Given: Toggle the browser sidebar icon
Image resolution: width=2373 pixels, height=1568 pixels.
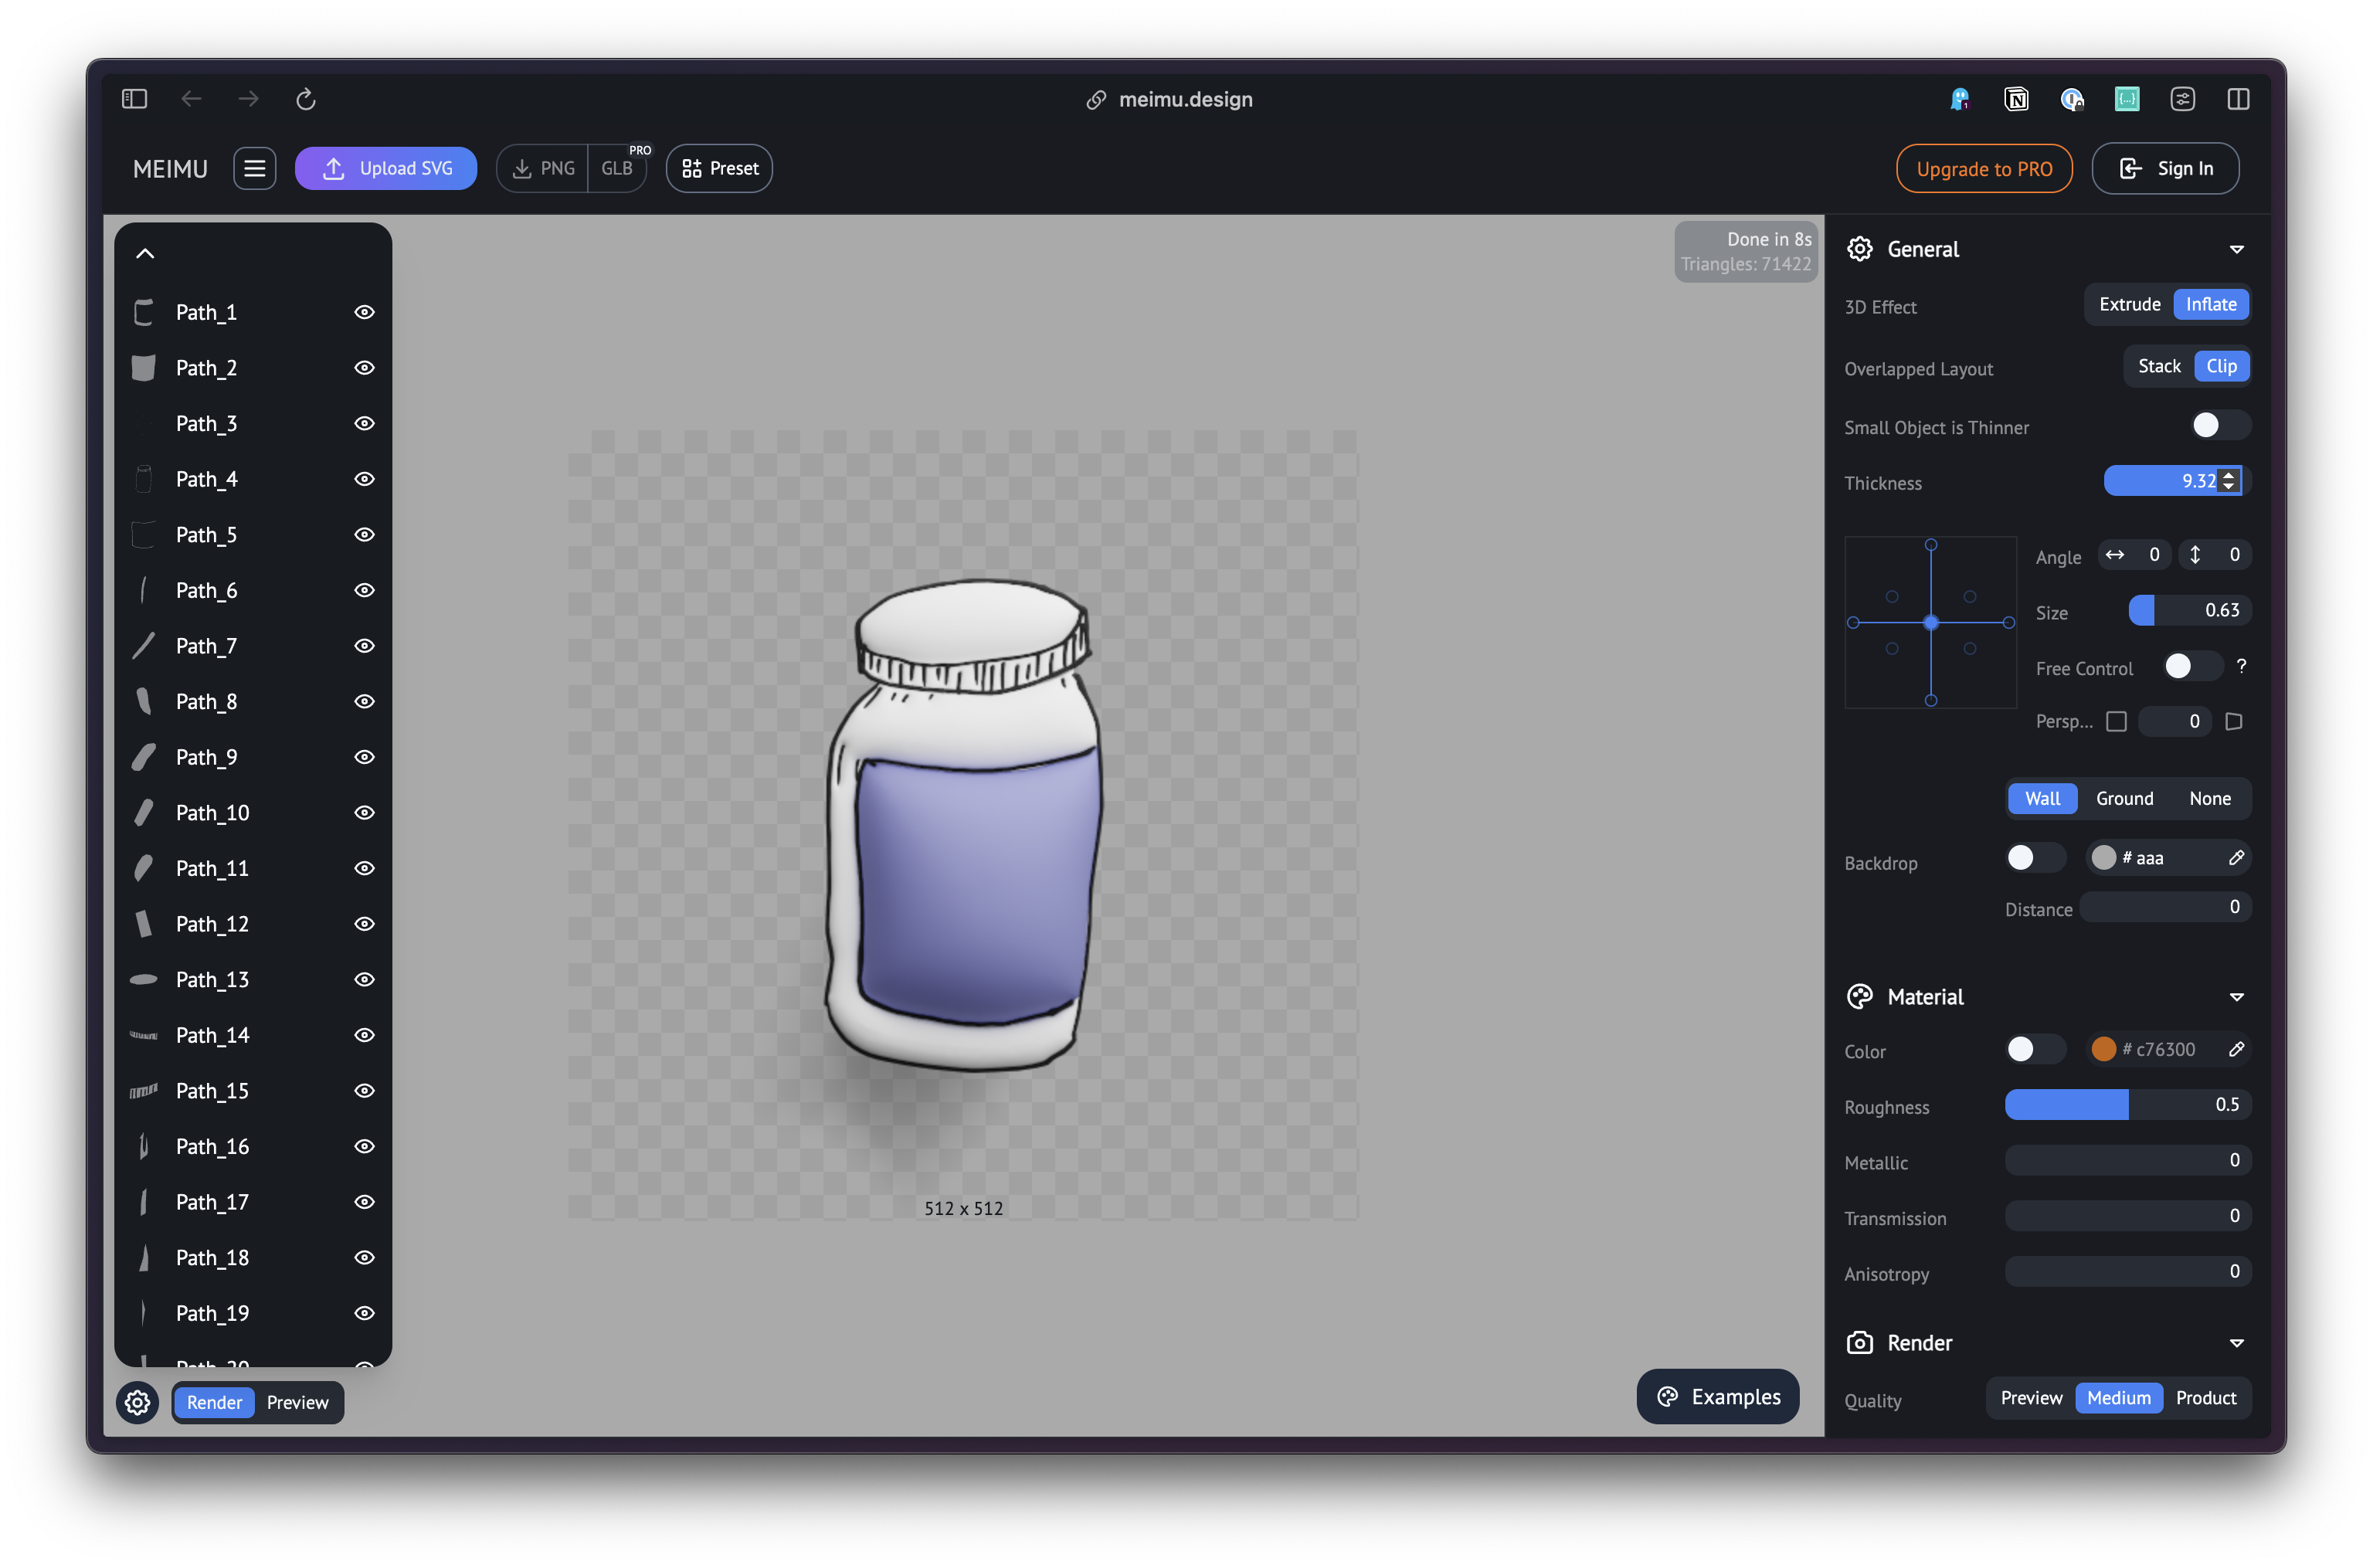Looking at the screenshot, I should [135, 99].
